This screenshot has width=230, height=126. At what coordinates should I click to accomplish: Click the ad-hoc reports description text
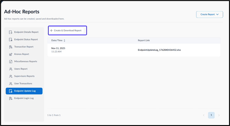34,19
